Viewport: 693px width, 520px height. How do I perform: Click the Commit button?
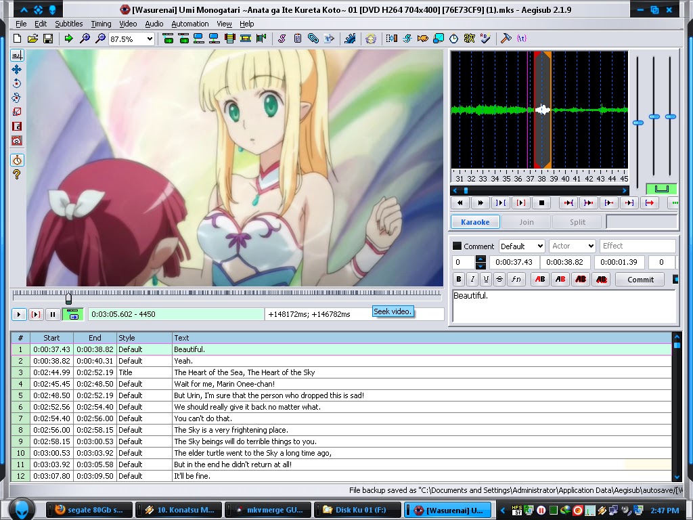coord(640,280)
